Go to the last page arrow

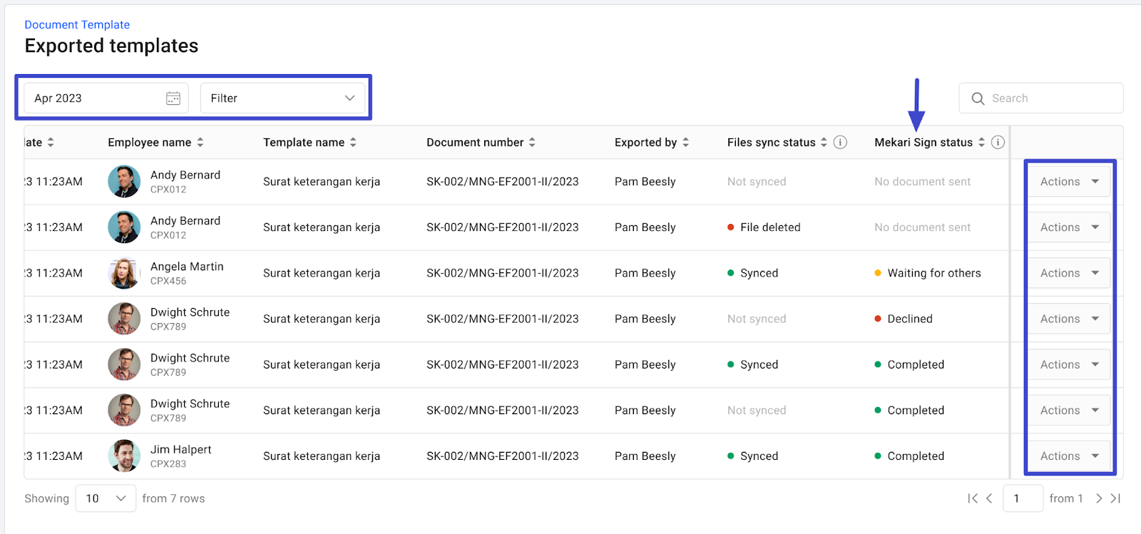[1116, 498]
